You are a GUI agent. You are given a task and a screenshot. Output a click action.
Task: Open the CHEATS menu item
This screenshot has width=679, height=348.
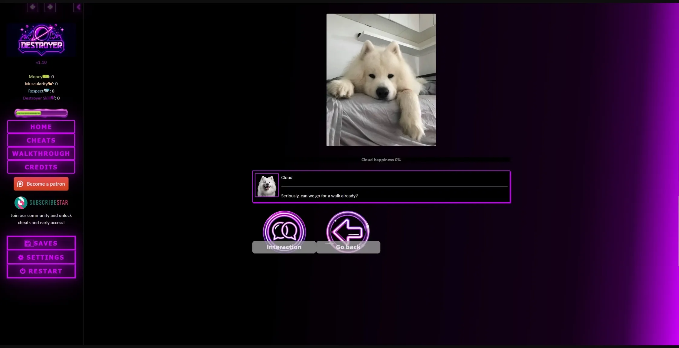[41, 140]
